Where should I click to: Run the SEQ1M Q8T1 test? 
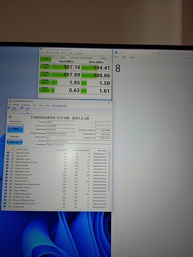[45, 66]
